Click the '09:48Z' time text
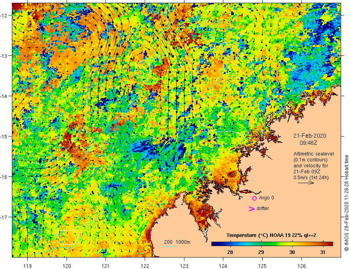 click(308, 143)
